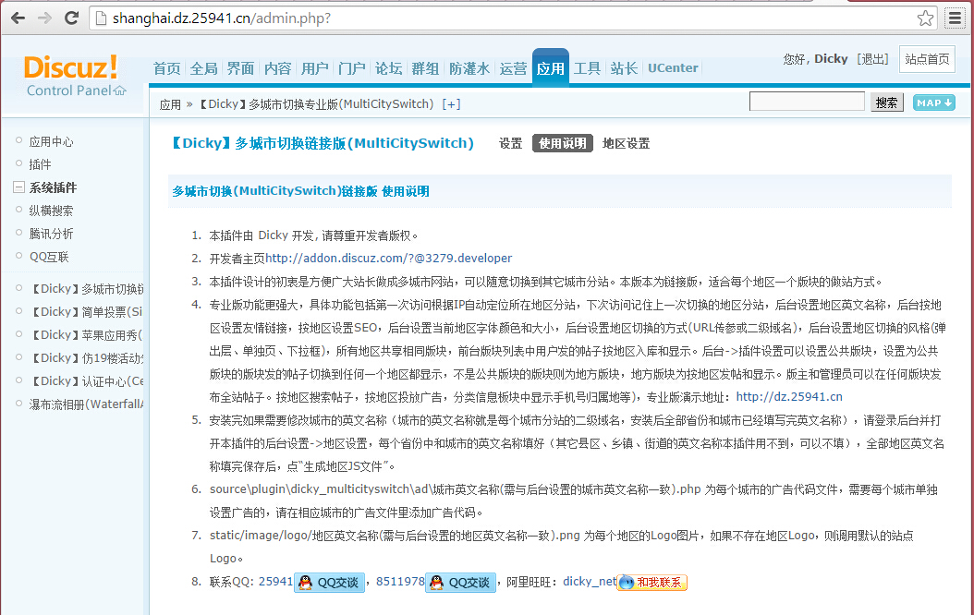Open the 群组 top menu
Viewport: 974px width, 615px height.
[x=425, y=68]
